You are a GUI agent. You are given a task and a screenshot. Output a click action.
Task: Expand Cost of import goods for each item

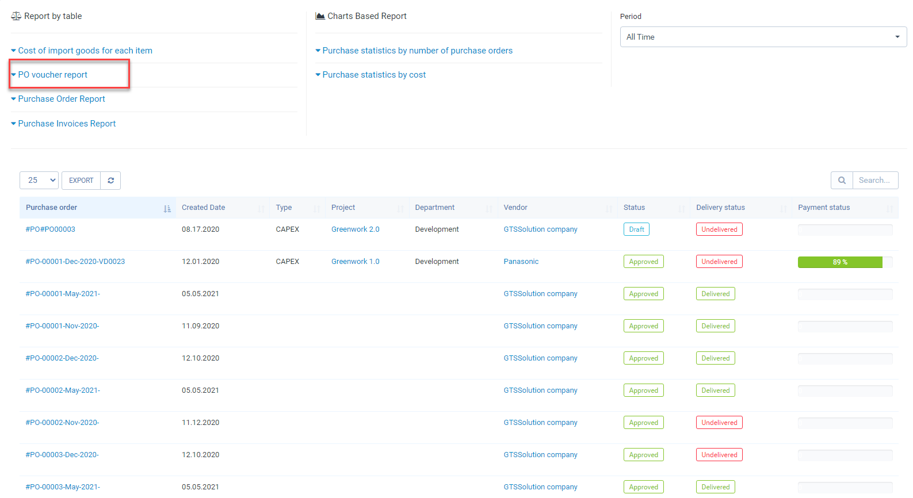85,51
